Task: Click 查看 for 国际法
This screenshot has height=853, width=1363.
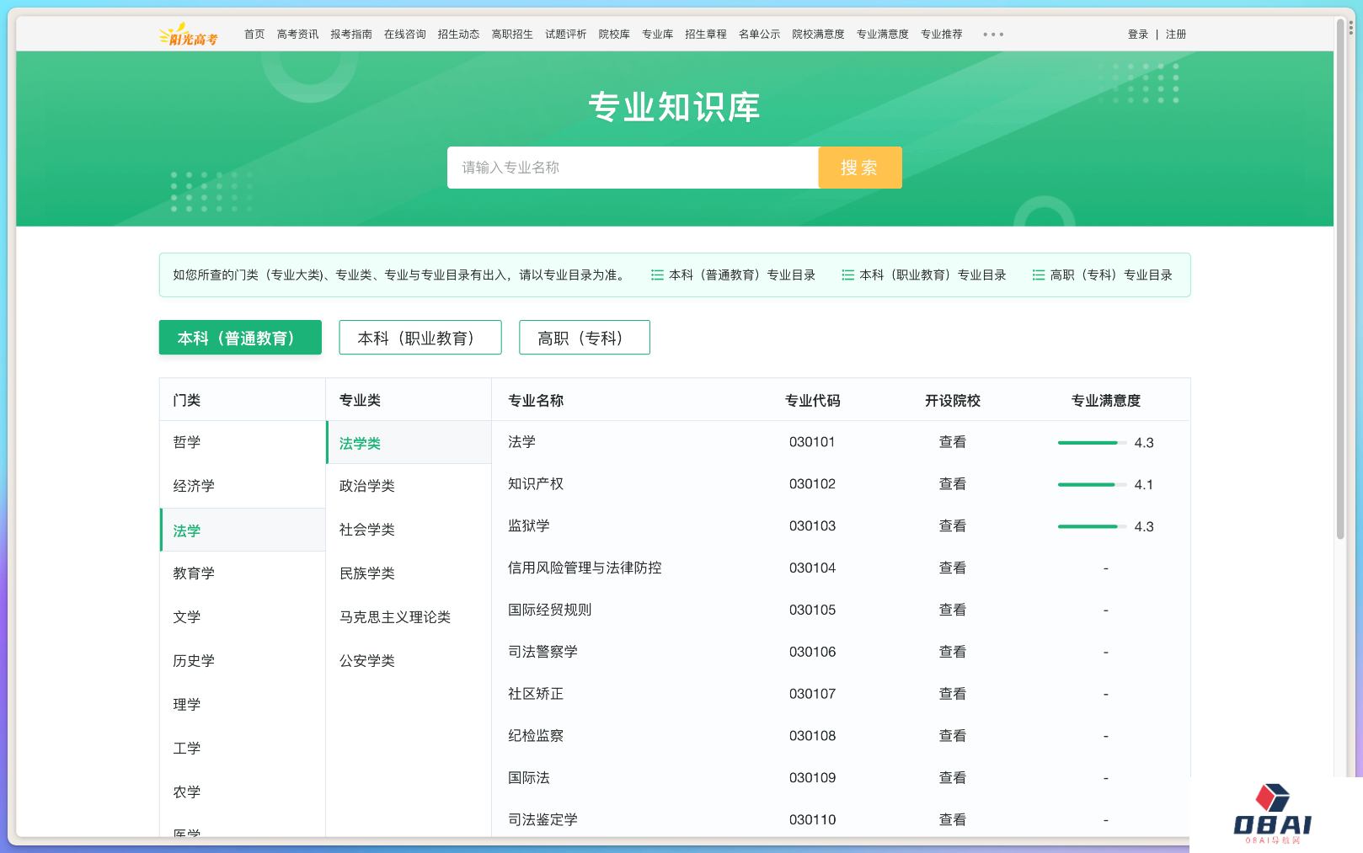Action: pyautogui.click(x=953, y=778)
